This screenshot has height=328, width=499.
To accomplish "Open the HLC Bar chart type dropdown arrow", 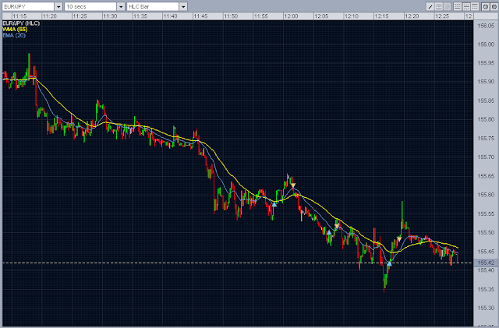I will point(183,7).
